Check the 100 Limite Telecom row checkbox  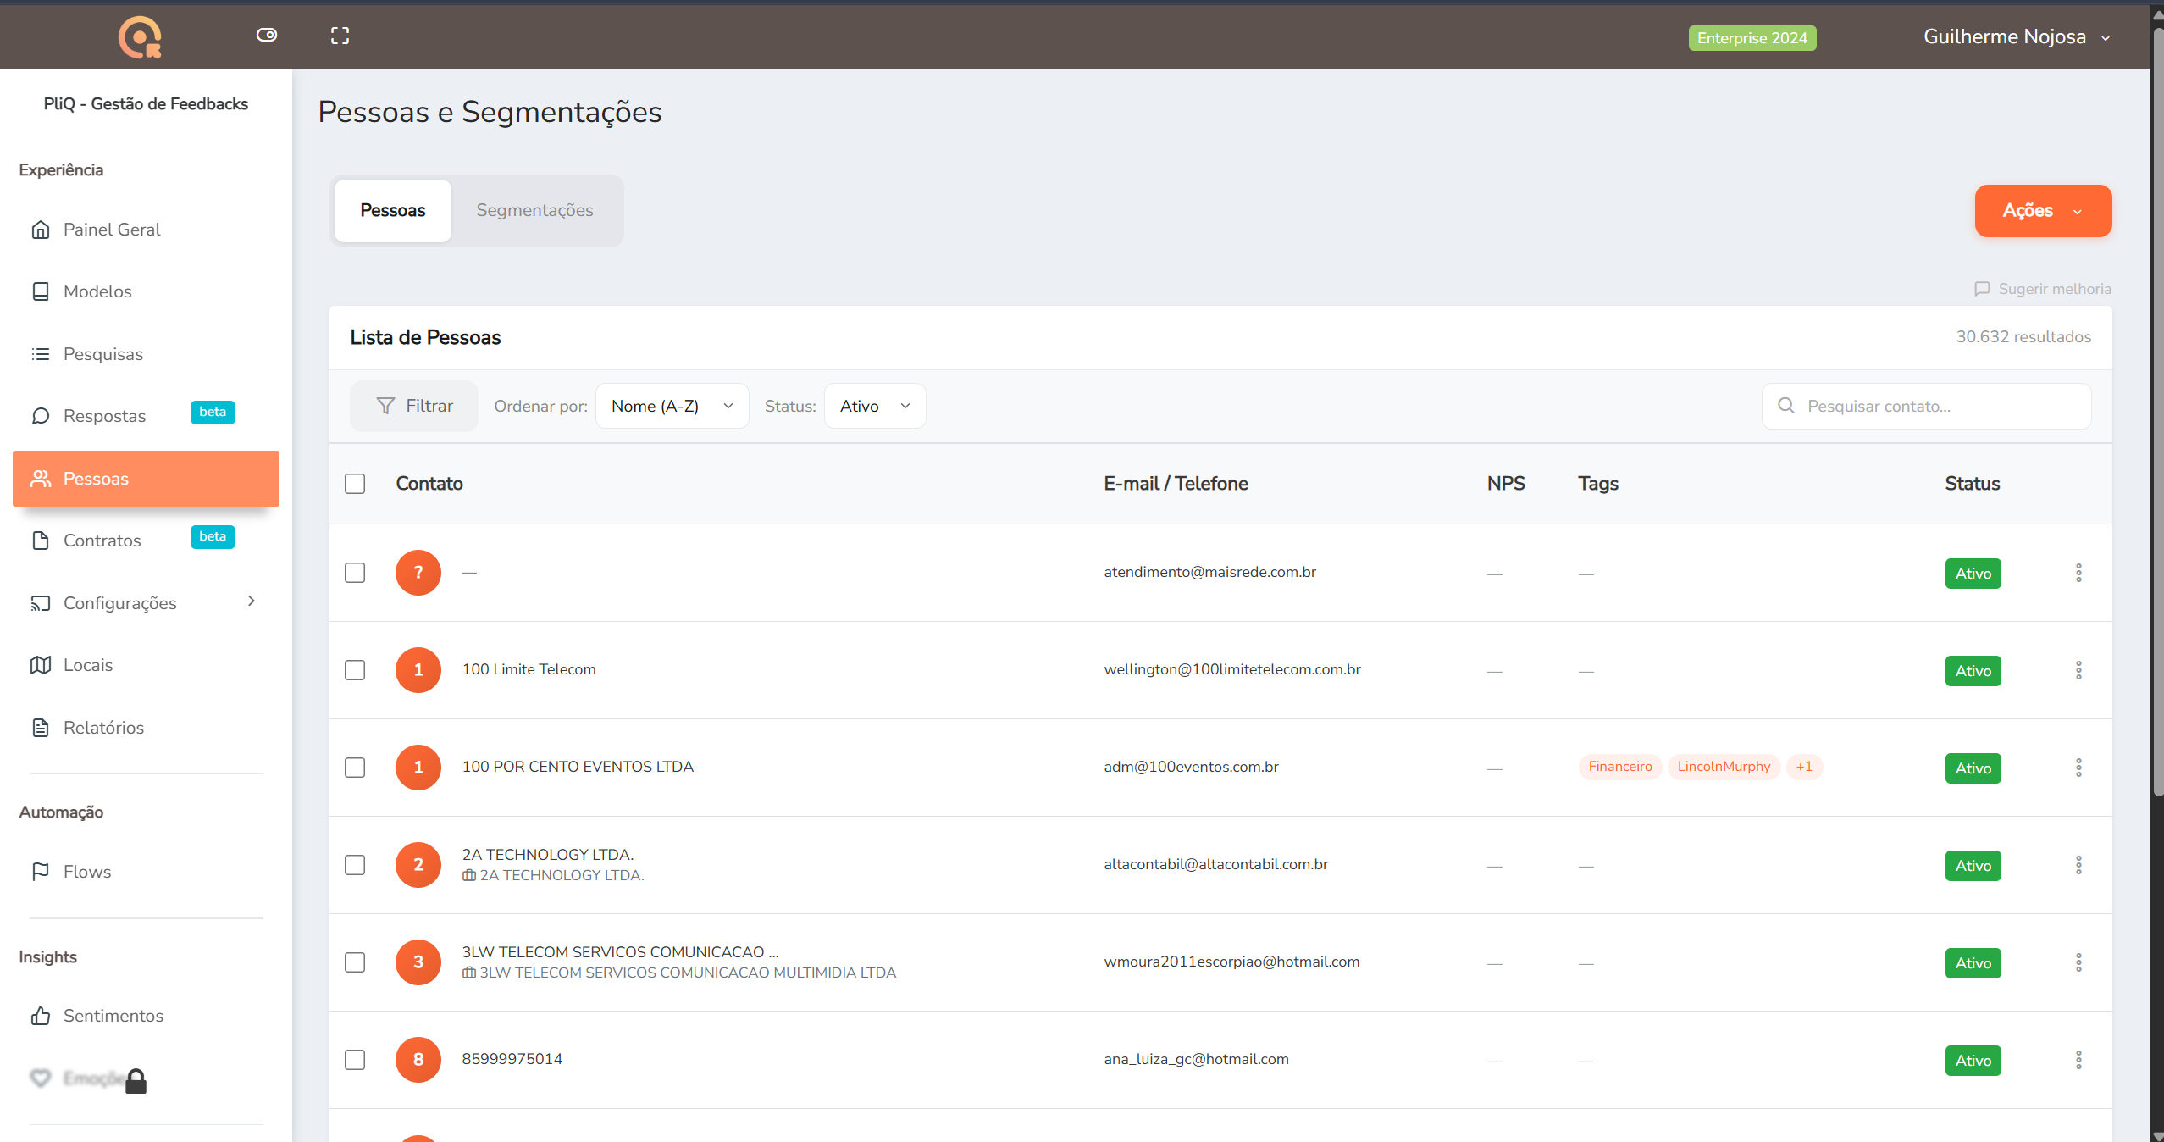[355, 670]
